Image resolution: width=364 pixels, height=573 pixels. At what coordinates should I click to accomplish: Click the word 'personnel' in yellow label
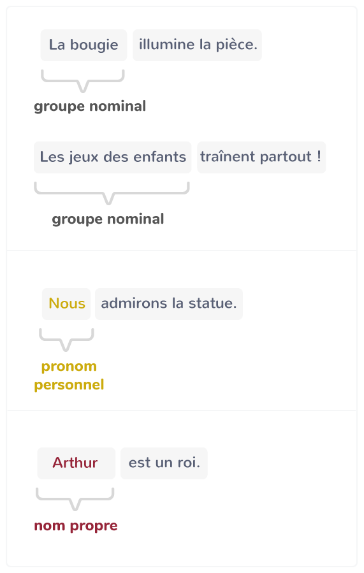tap(69, 385)
